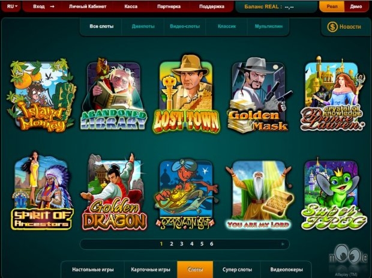Open the Persian Night slot

pos(186,194)
